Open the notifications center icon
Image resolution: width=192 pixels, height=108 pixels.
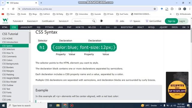(188, 105)
